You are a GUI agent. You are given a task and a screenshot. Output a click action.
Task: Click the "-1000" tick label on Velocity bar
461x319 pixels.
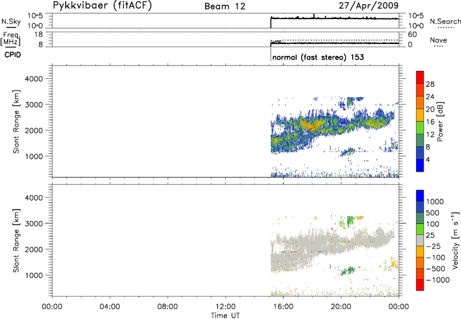(x=437, y=280)
